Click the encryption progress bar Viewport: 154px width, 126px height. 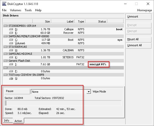coord(63,103)
